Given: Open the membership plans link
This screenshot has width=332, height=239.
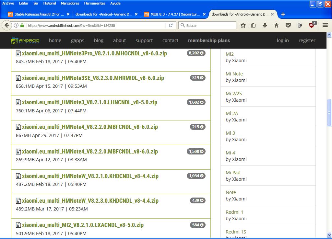Looking at the screenshot, I should pos(209,40).
